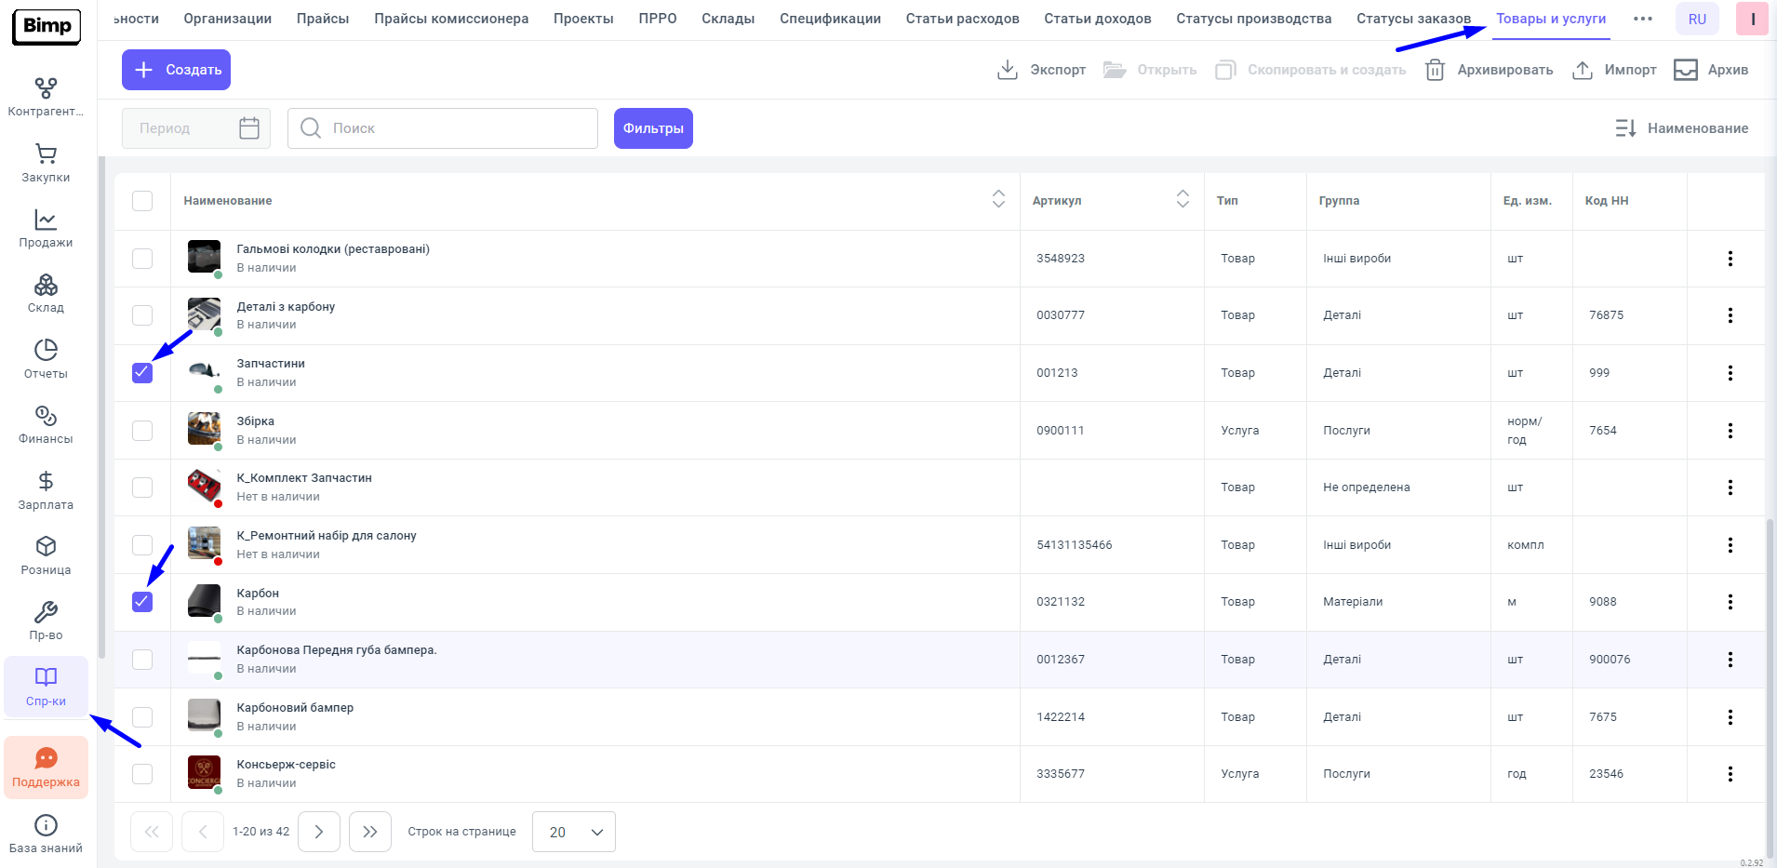Open three-dot menu for Збірка row
This screenshot has height=868, width=1777.
pyautogui.click(x=1730, y=431)
